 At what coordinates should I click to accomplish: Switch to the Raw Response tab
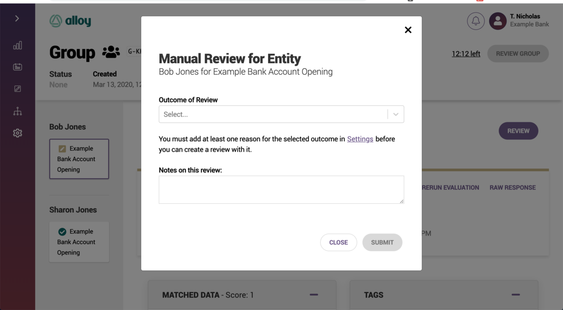[x=512, y=187]
